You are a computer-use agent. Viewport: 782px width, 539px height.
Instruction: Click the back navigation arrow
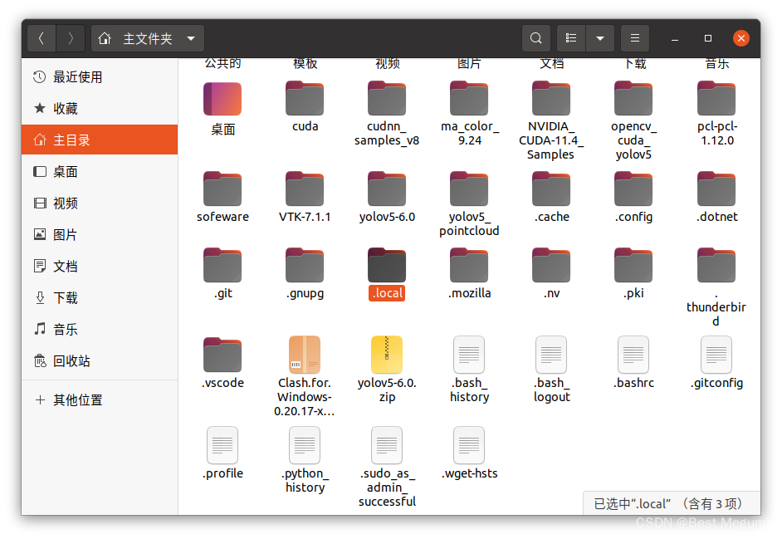[41, 37]
